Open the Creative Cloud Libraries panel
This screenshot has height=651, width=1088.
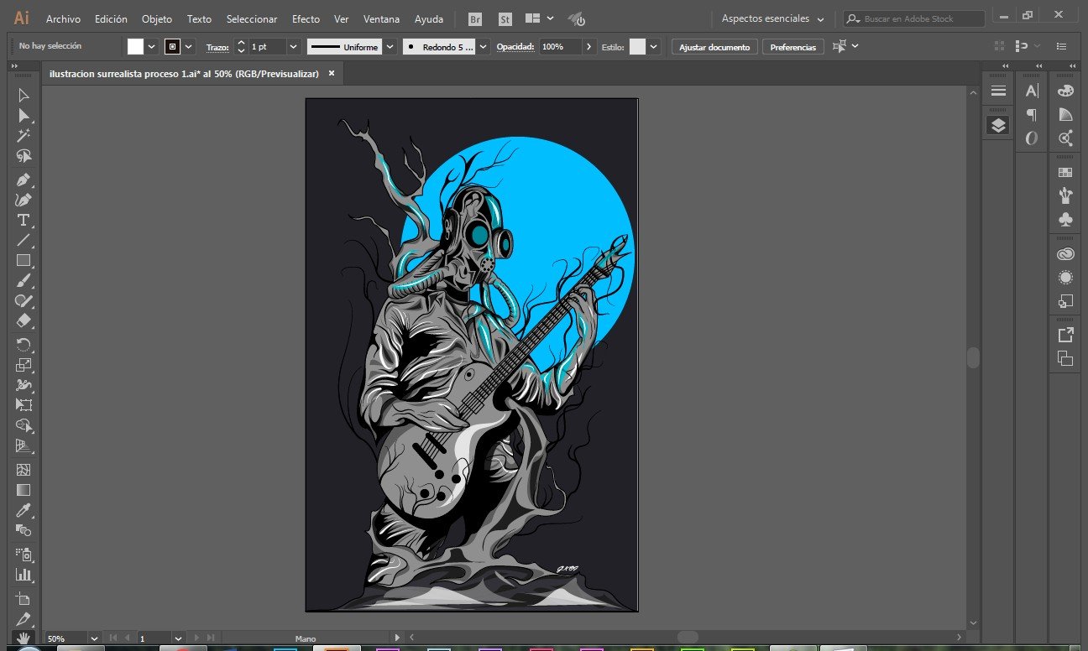(1065, 253)
